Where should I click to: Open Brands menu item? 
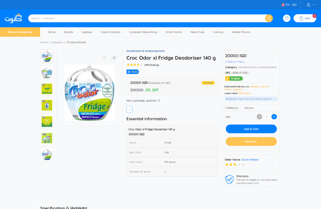pos(69,32)
